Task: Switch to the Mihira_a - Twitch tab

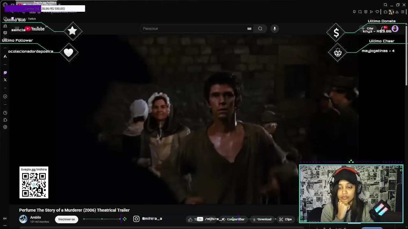Action: pos(23,19)
